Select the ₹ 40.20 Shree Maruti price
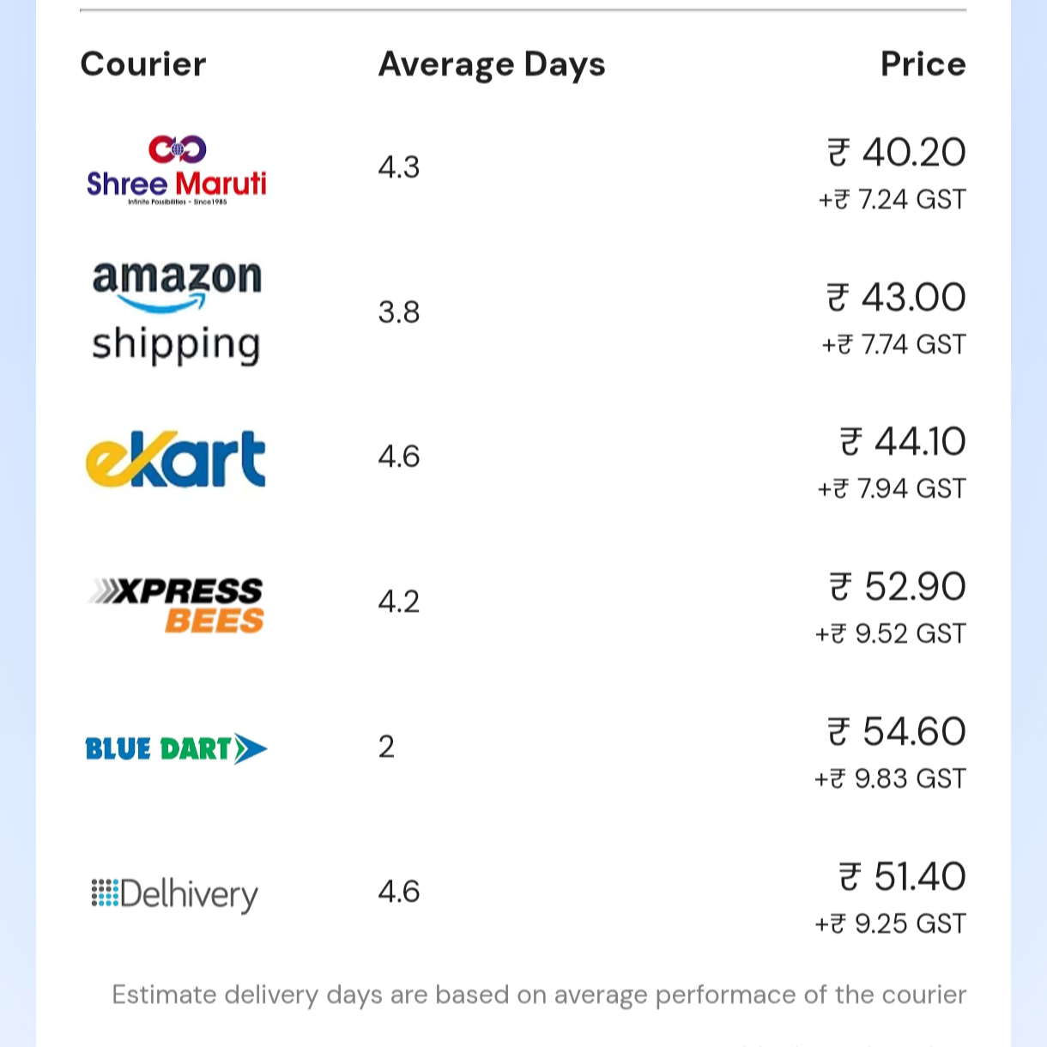This screenshot has height=1047, width=1047. click(897, 153)
